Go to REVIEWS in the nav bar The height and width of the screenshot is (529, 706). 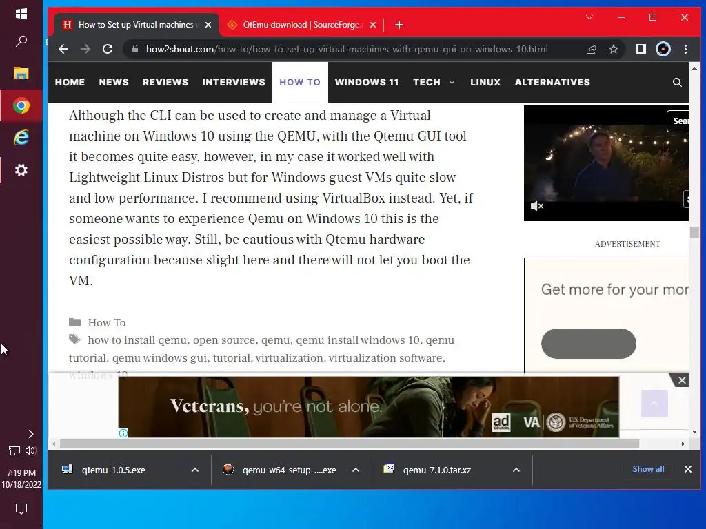click(165, 83)
